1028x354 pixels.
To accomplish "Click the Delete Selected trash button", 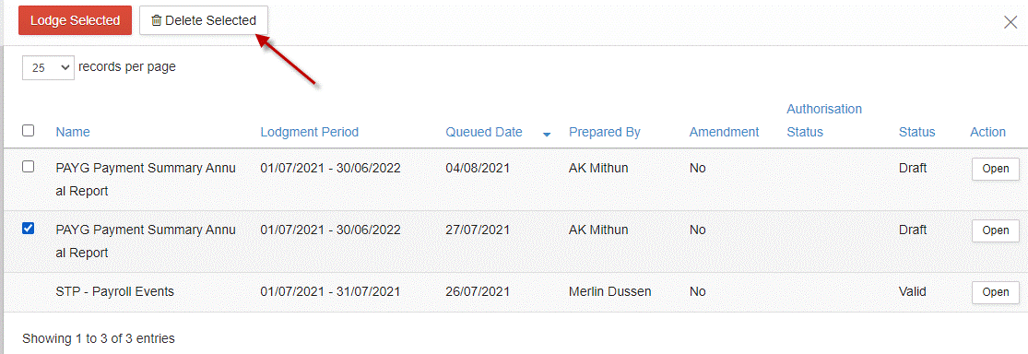I will point(203,20).
